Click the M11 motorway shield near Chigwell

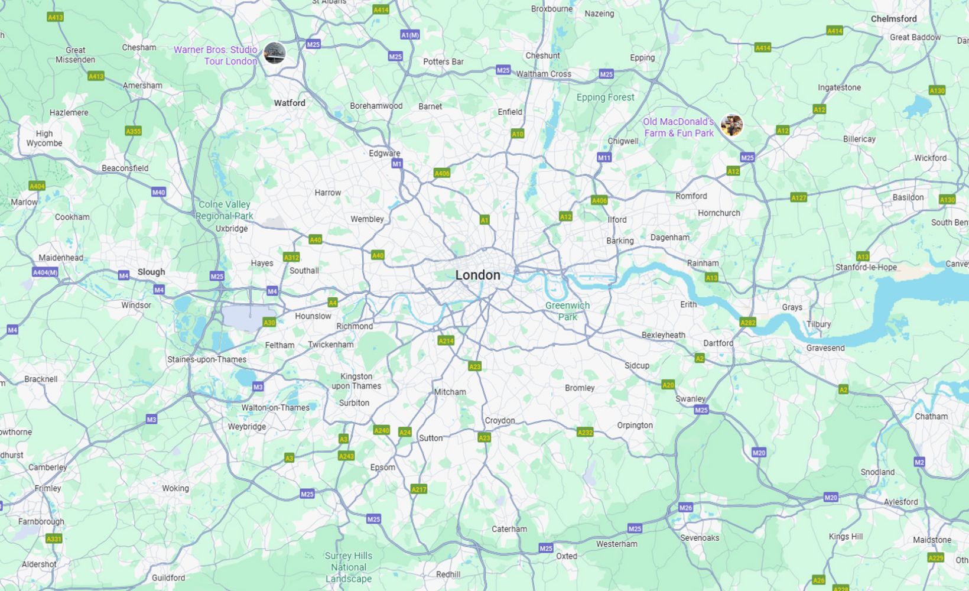[x=604, y=158]
